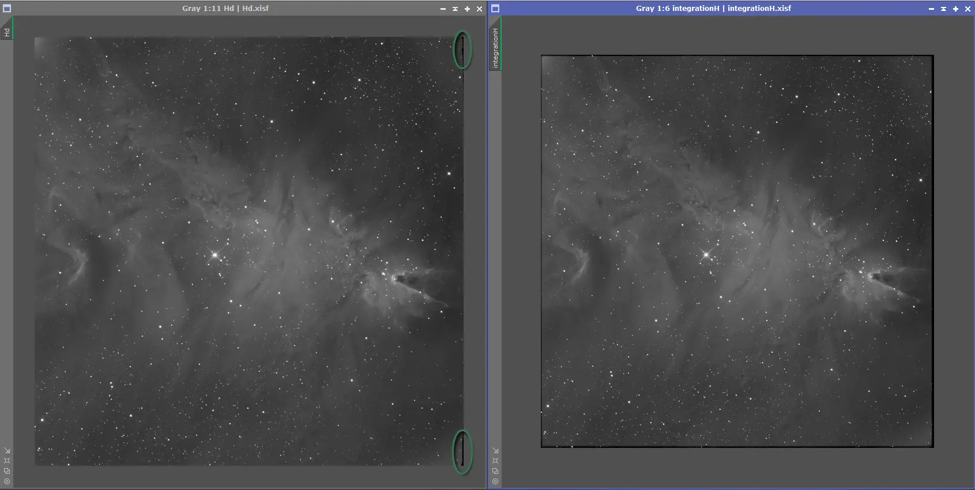Viewport: 975px width, 490px height.
Task: Iconize the Hd.xisf window with the minus button
Action: click(x=443, y=9)
